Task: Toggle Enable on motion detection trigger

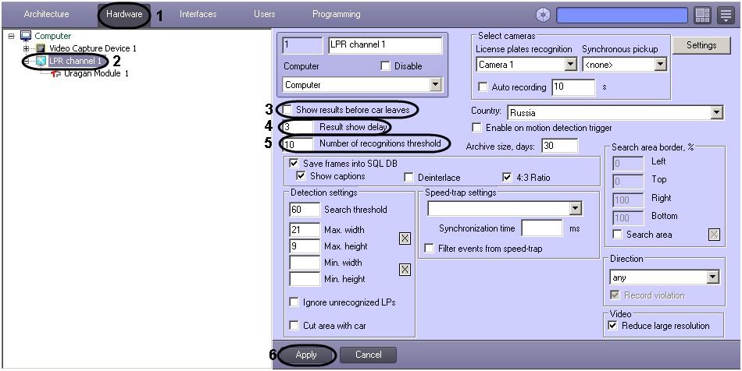Action: (477, 128)
